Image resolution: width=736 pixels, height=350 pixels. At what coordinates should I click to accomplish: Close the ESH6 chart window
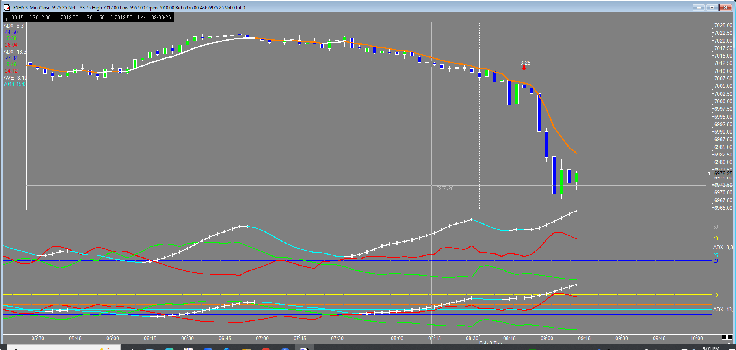725,7
